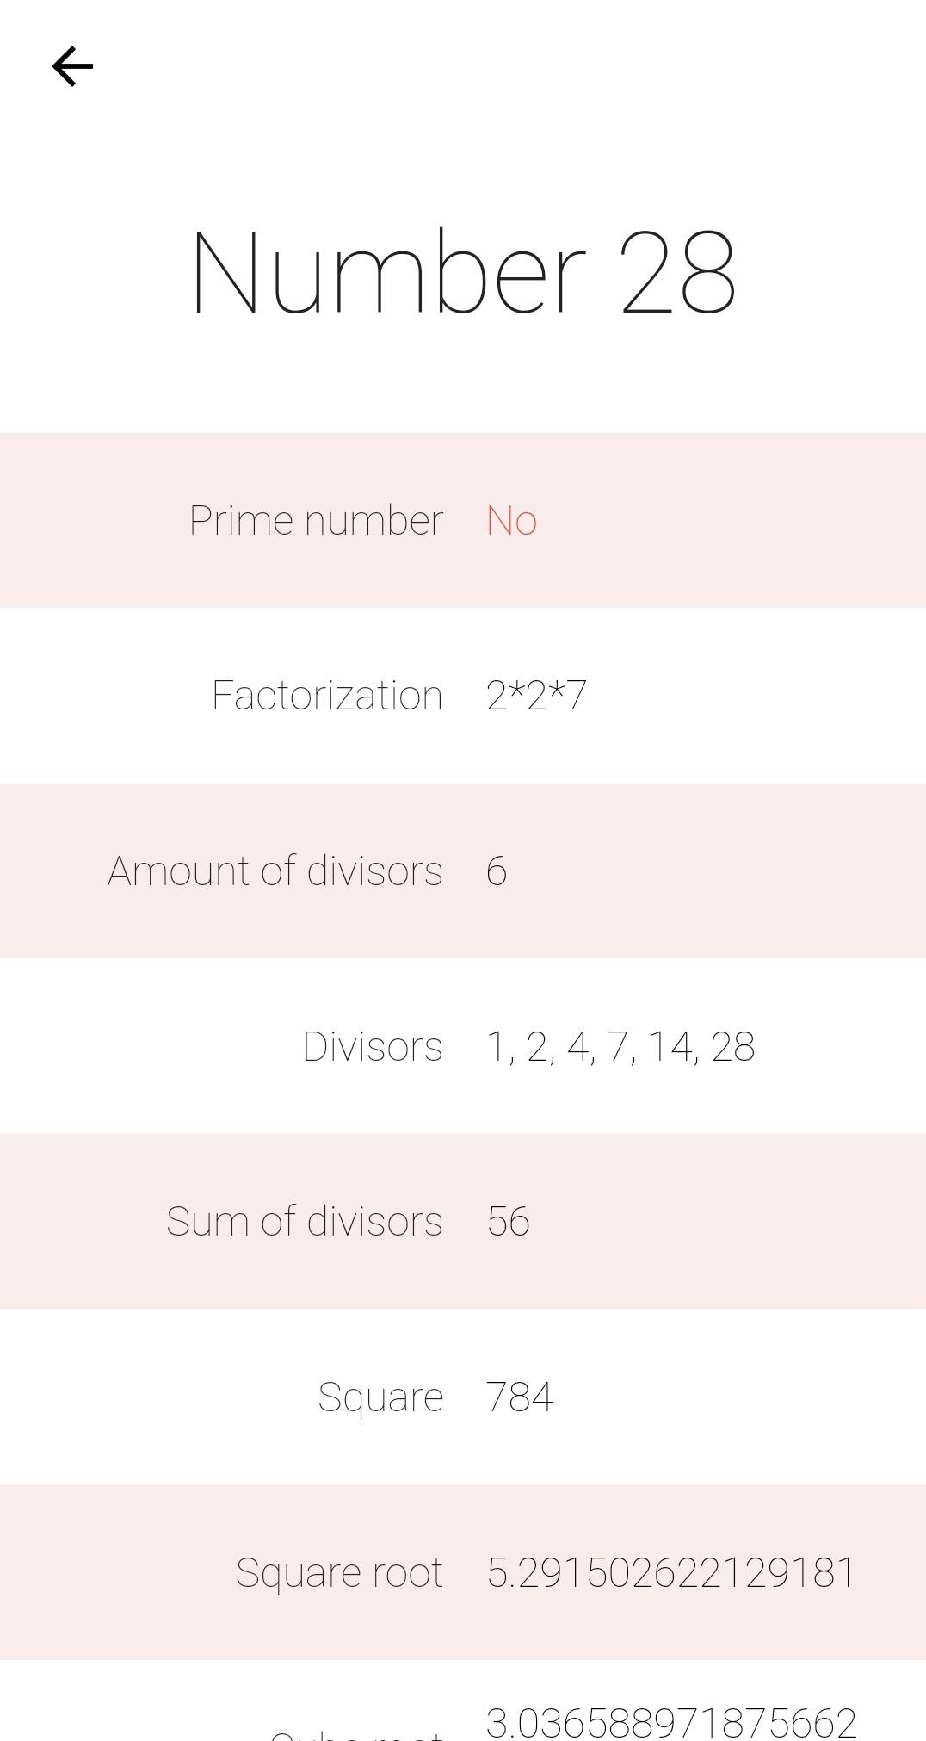Tap the partially visible "Cube root" label

[356, 1734]
